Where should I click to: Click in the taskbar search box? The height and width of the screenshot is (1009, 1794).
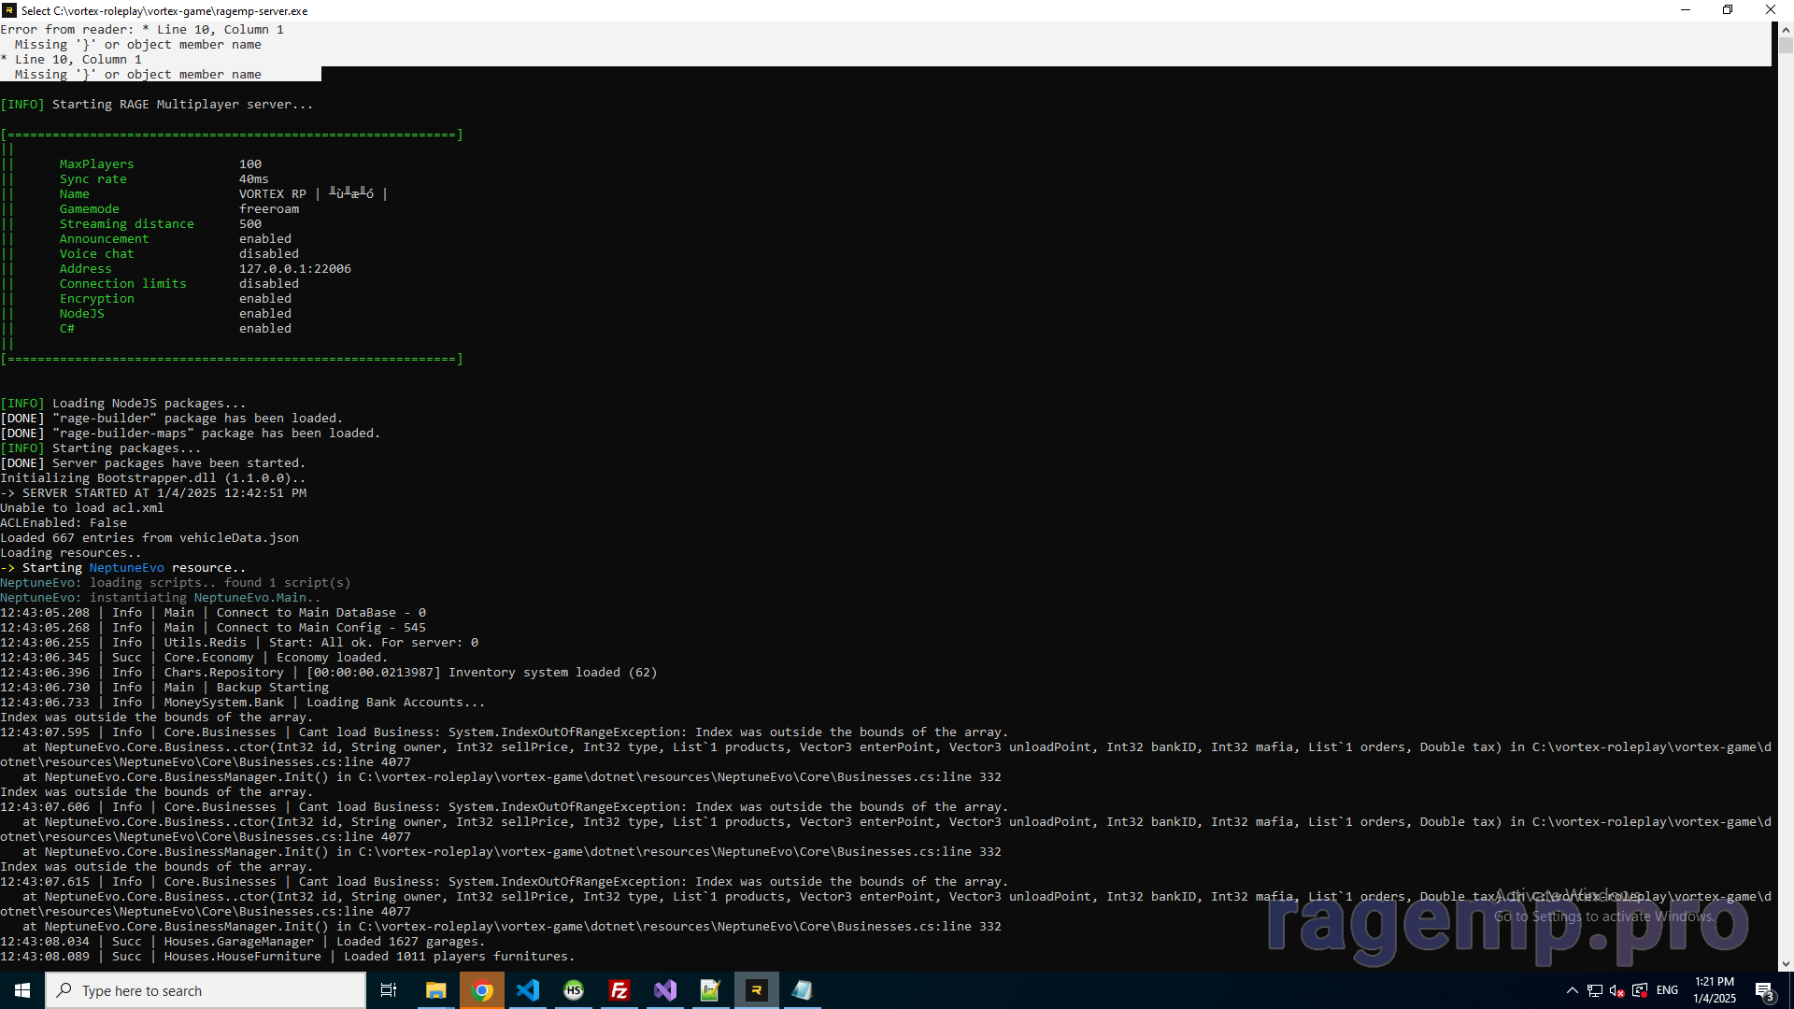click(x=206, y=990)
